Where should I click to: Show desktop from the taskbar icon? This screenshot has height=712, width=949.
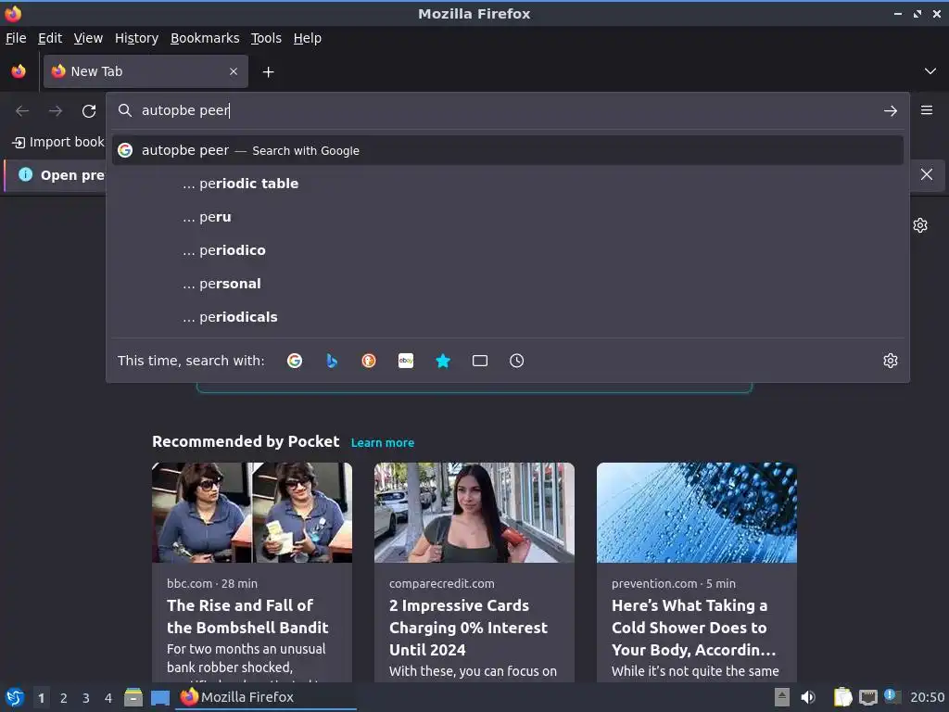[159, 698]
